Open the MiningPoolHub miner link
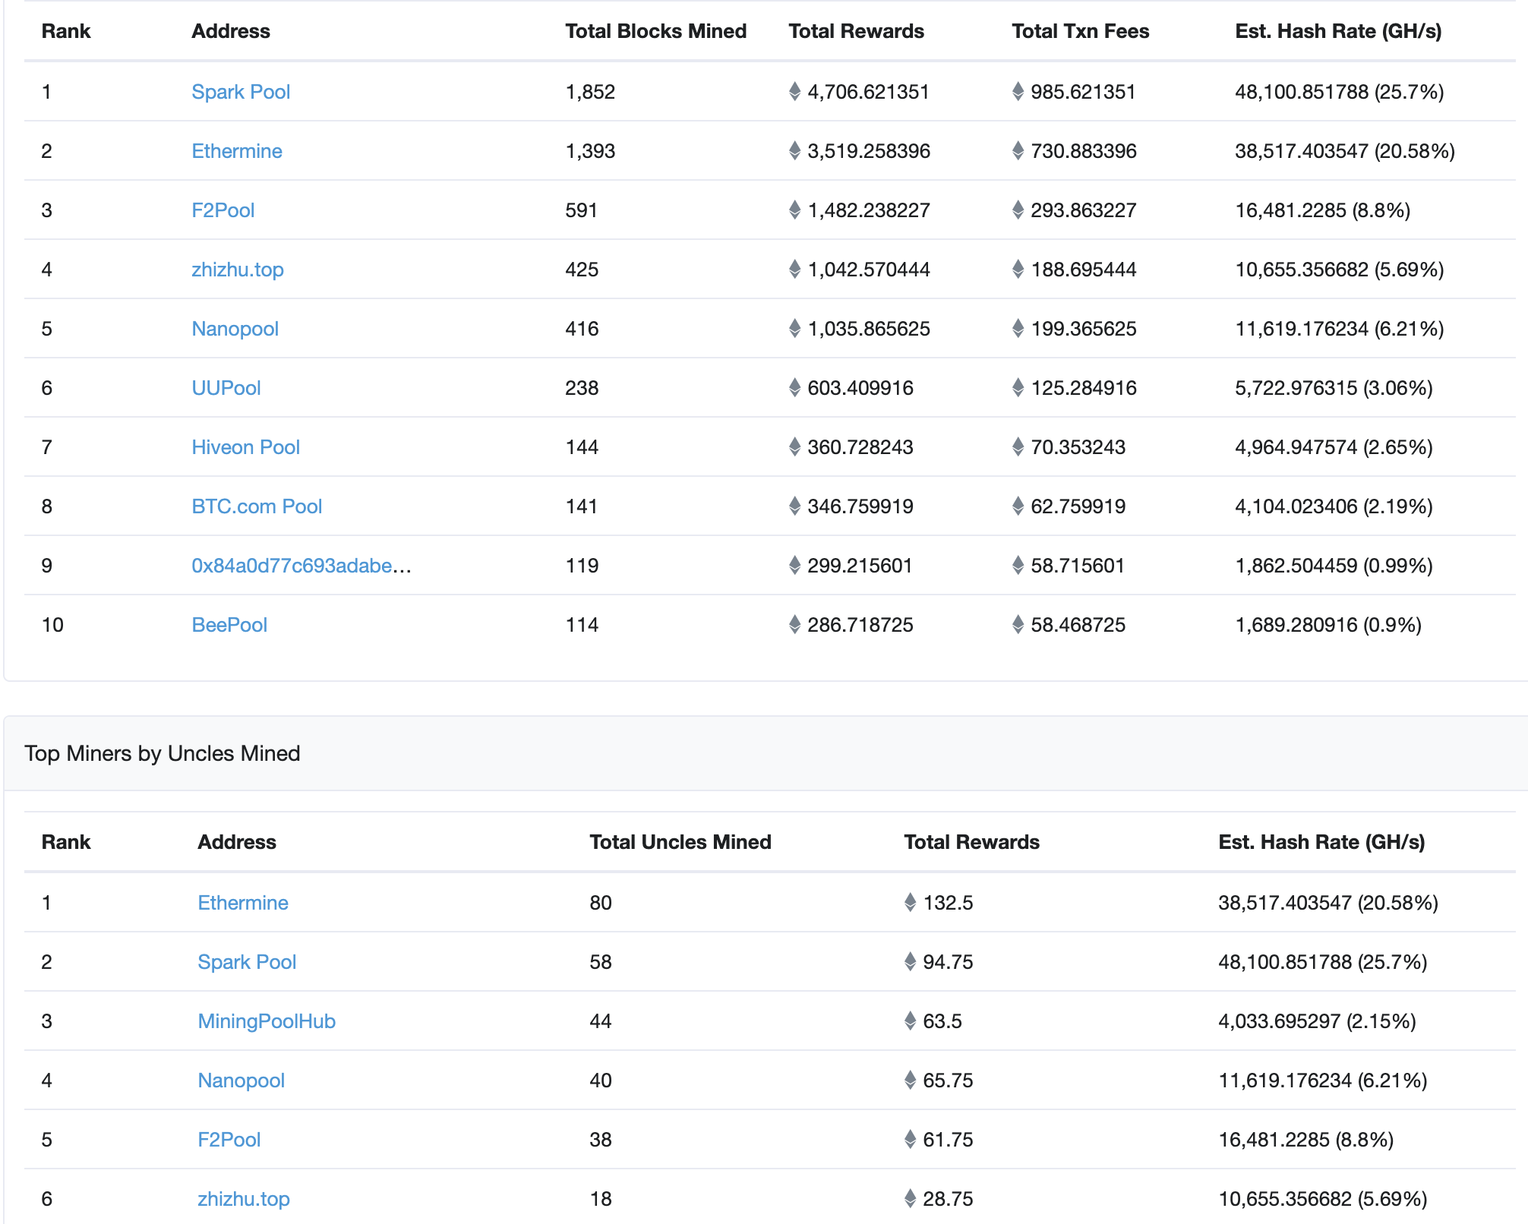 pos(266,1021)
